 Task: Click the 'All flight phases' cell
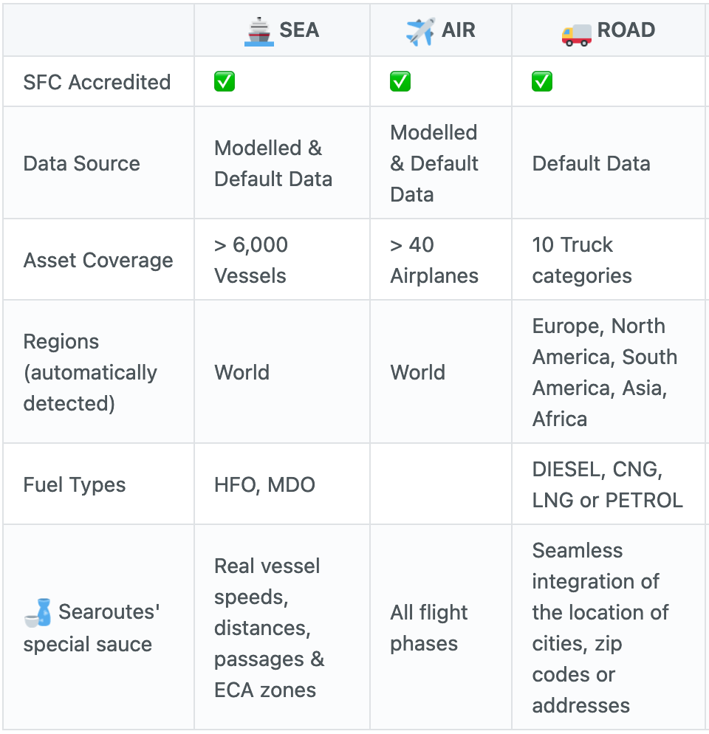coord(441,627)
